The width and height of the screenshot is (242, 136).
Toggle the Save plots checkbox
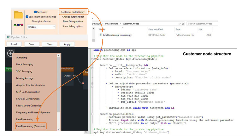35,12
